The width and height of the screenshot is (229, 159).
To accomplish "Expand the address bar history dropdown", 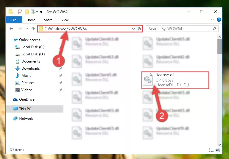I will click(133, 29).
